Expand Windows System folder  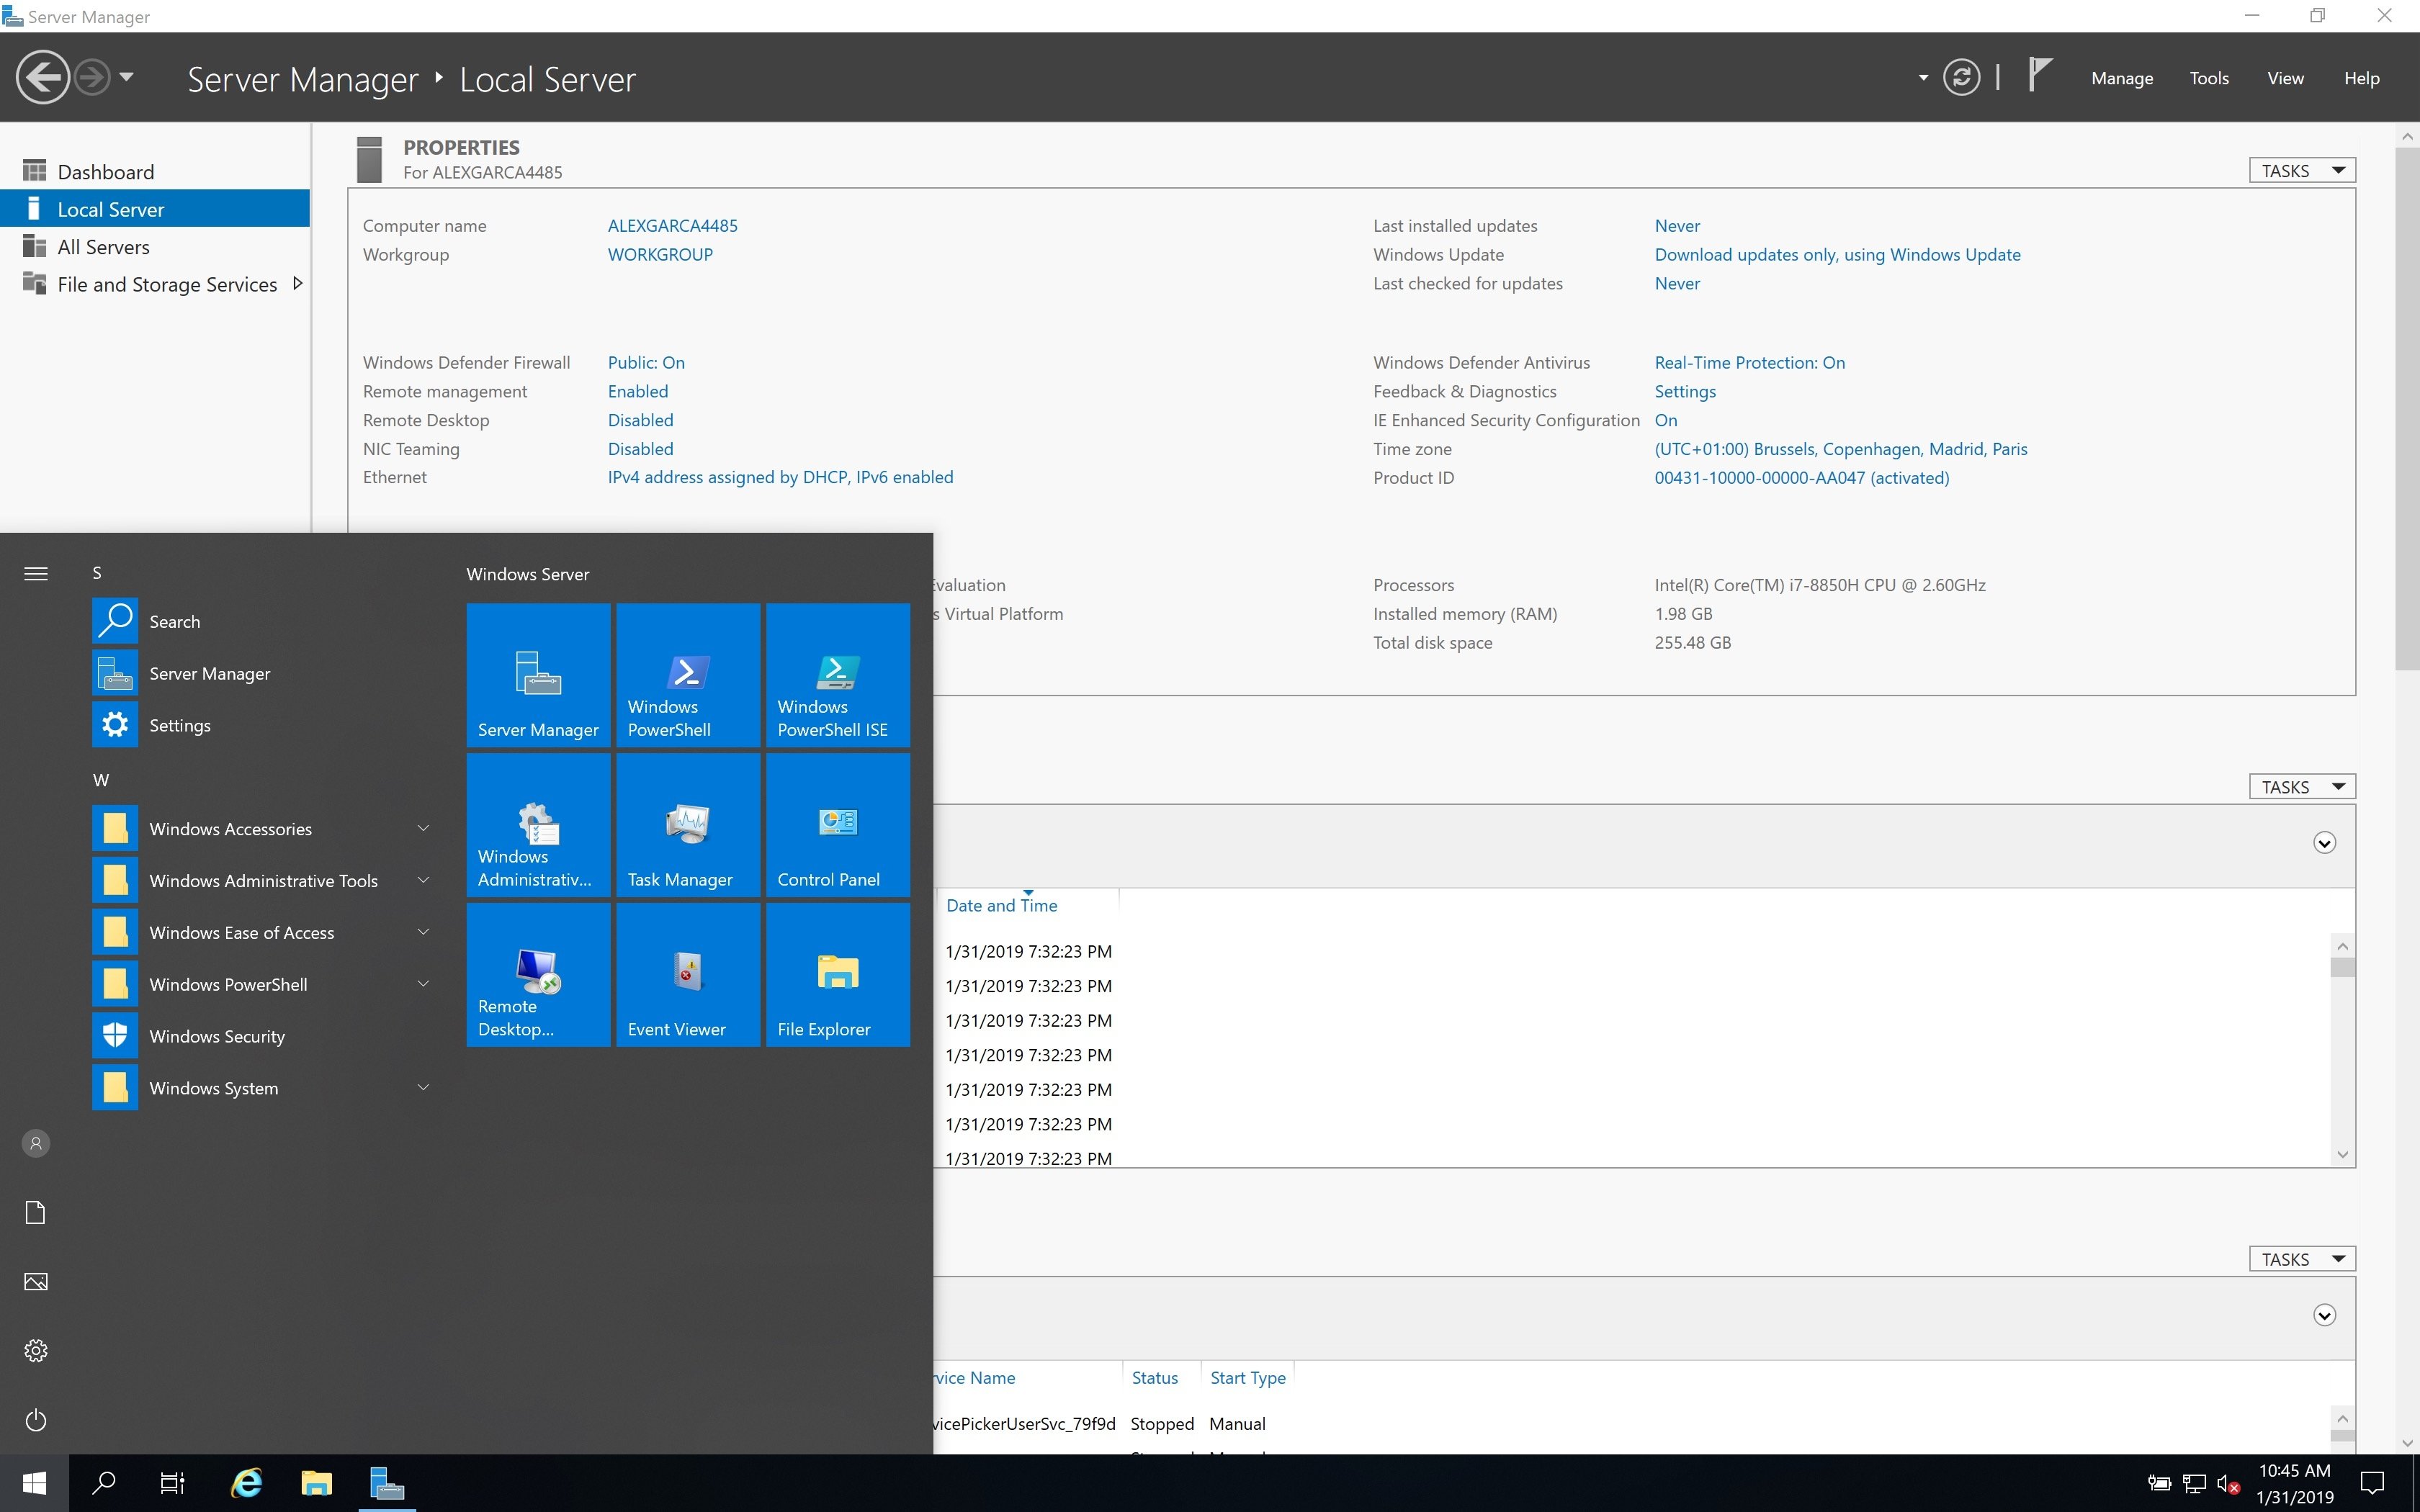click(261, 1087)
